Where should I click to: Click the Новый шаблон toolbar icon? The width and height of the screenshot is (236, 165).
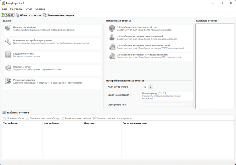point(4,118)
